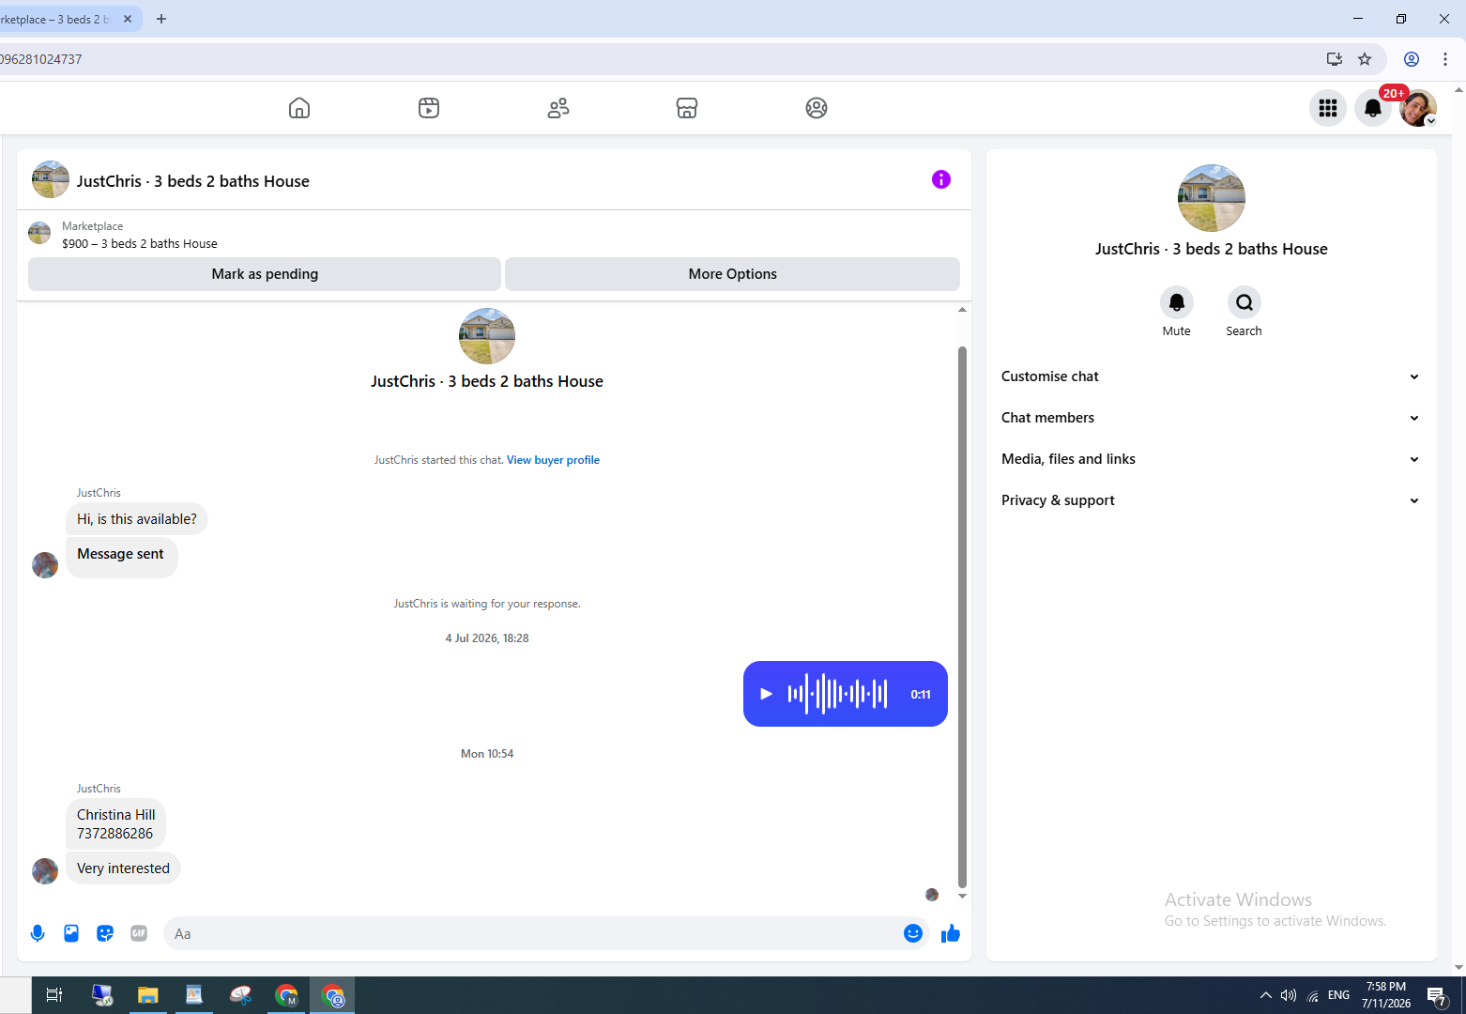Close the Marketplace browser tab
Viewport: 1466px width, 1014px height.
[128, 19]
